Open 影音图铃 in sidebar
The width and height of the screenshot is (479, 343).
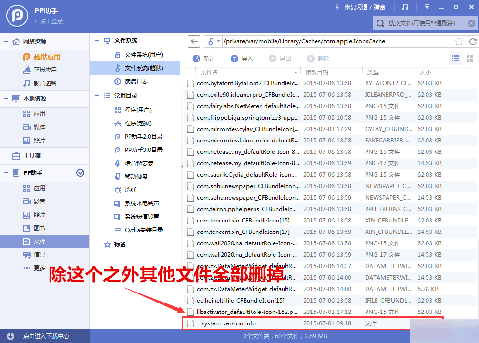(x=40, y=83)
